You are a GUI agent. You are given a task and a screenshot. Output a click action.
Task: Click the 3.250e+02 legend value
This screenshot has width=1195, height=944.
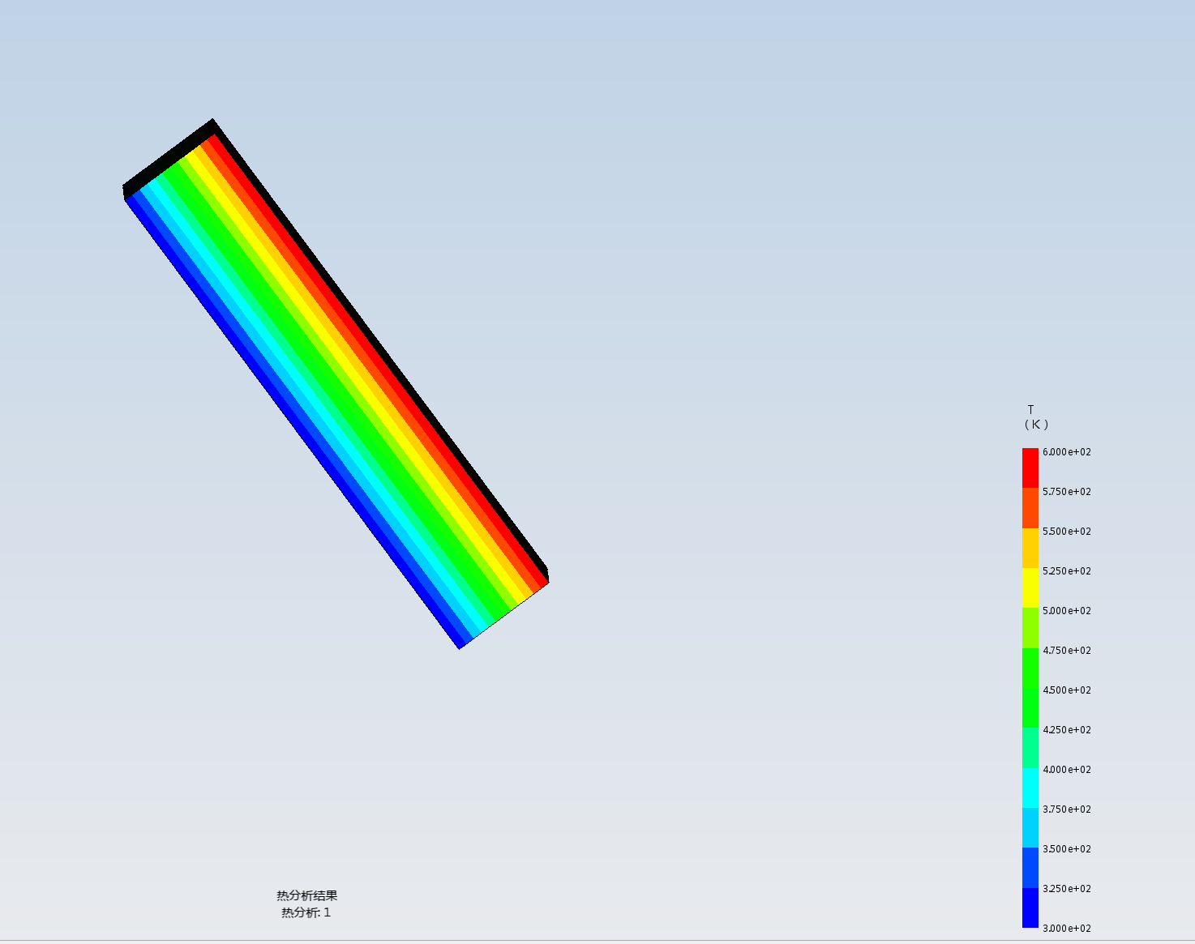(1066, 889)
